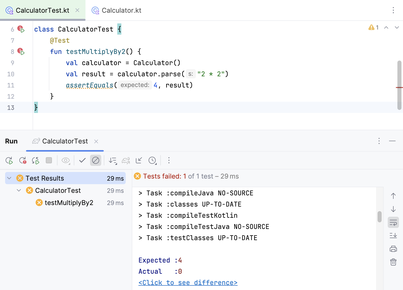Click the Import Tests from File icon
The width and height of the screenshot is (403, 290).
[139, 160]
